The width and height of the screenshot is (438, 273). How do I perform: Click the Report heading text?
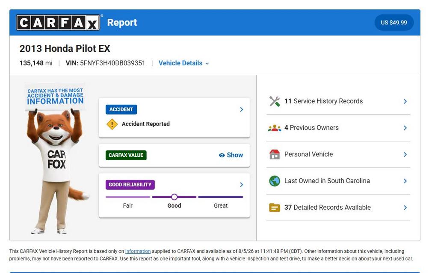click(122, 22)
